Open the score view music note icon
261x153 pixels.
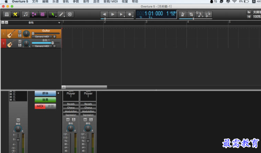click(x=26, y=14)
